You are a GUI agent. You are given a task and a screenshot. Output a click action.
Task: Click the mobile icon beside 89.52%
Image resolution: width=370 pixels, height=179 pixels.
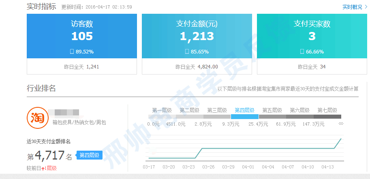[x=72, y=51]
